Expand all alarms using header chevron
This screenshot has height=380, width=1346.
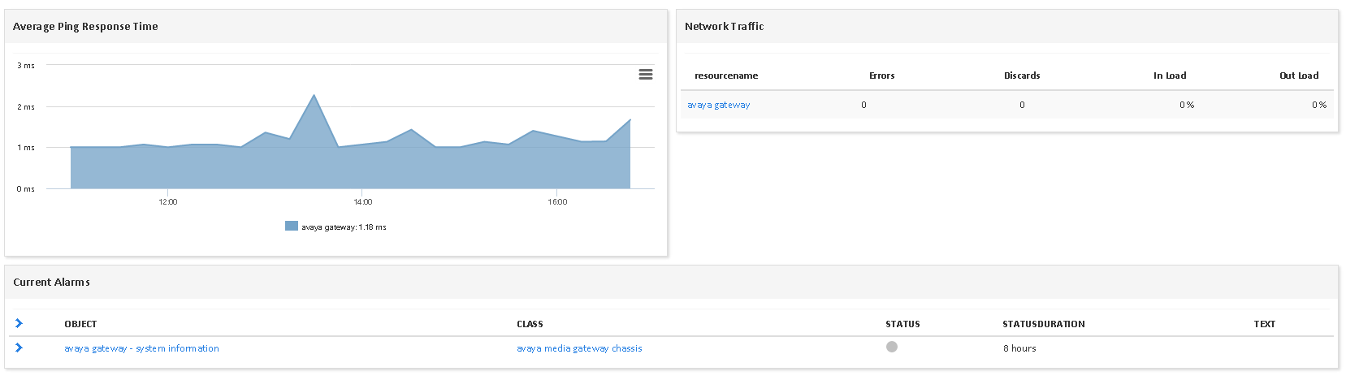click(x=19, y=323)
